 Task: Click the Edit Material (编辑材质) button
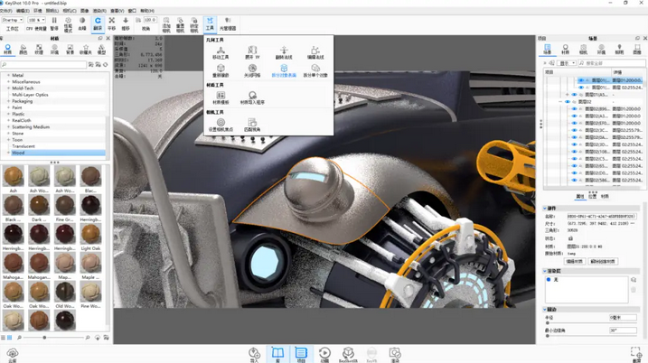574,262
